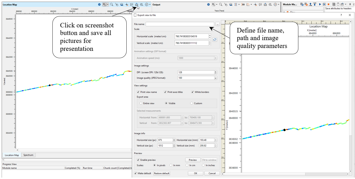Stop processing with orange stop button

coord(328,5)
